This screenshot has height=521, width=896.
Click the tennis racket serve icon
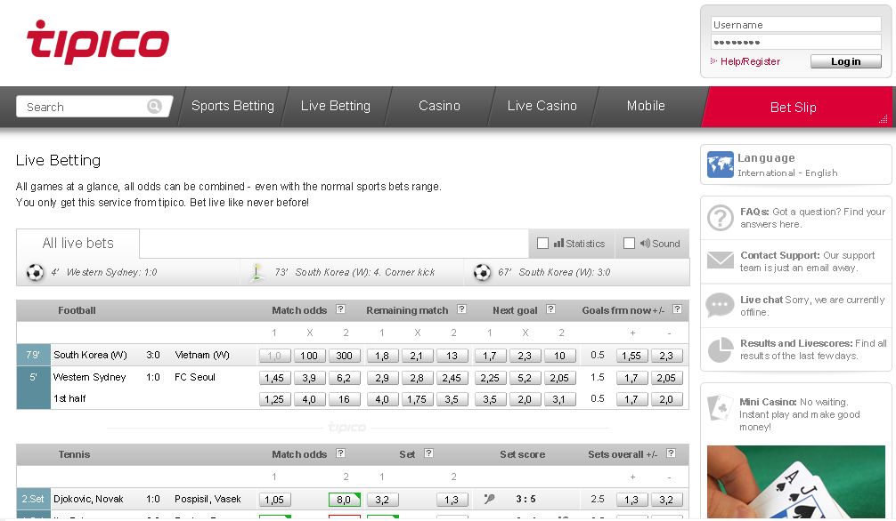point(489,499)
